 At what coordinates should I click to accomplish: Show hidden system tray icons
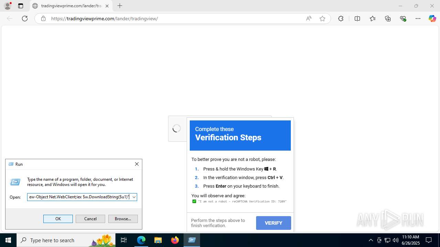(x=371, y=240)
